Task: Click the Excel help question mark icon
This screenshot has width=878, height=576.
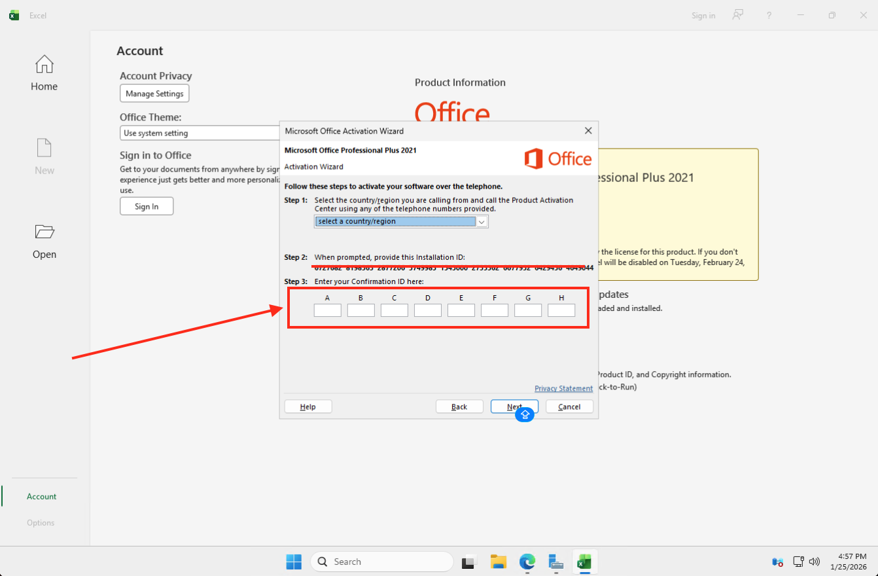Action: coord(769,15)
